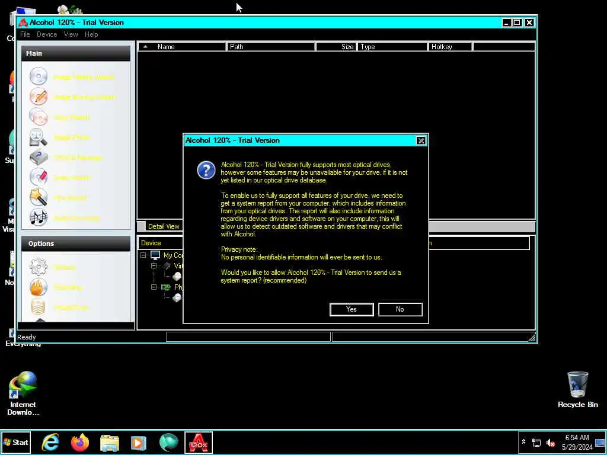Click the sidebar scroll arrow below Virtual Drive
The height and width of the screenshot is (455, 607).
[x=40, y=320]
